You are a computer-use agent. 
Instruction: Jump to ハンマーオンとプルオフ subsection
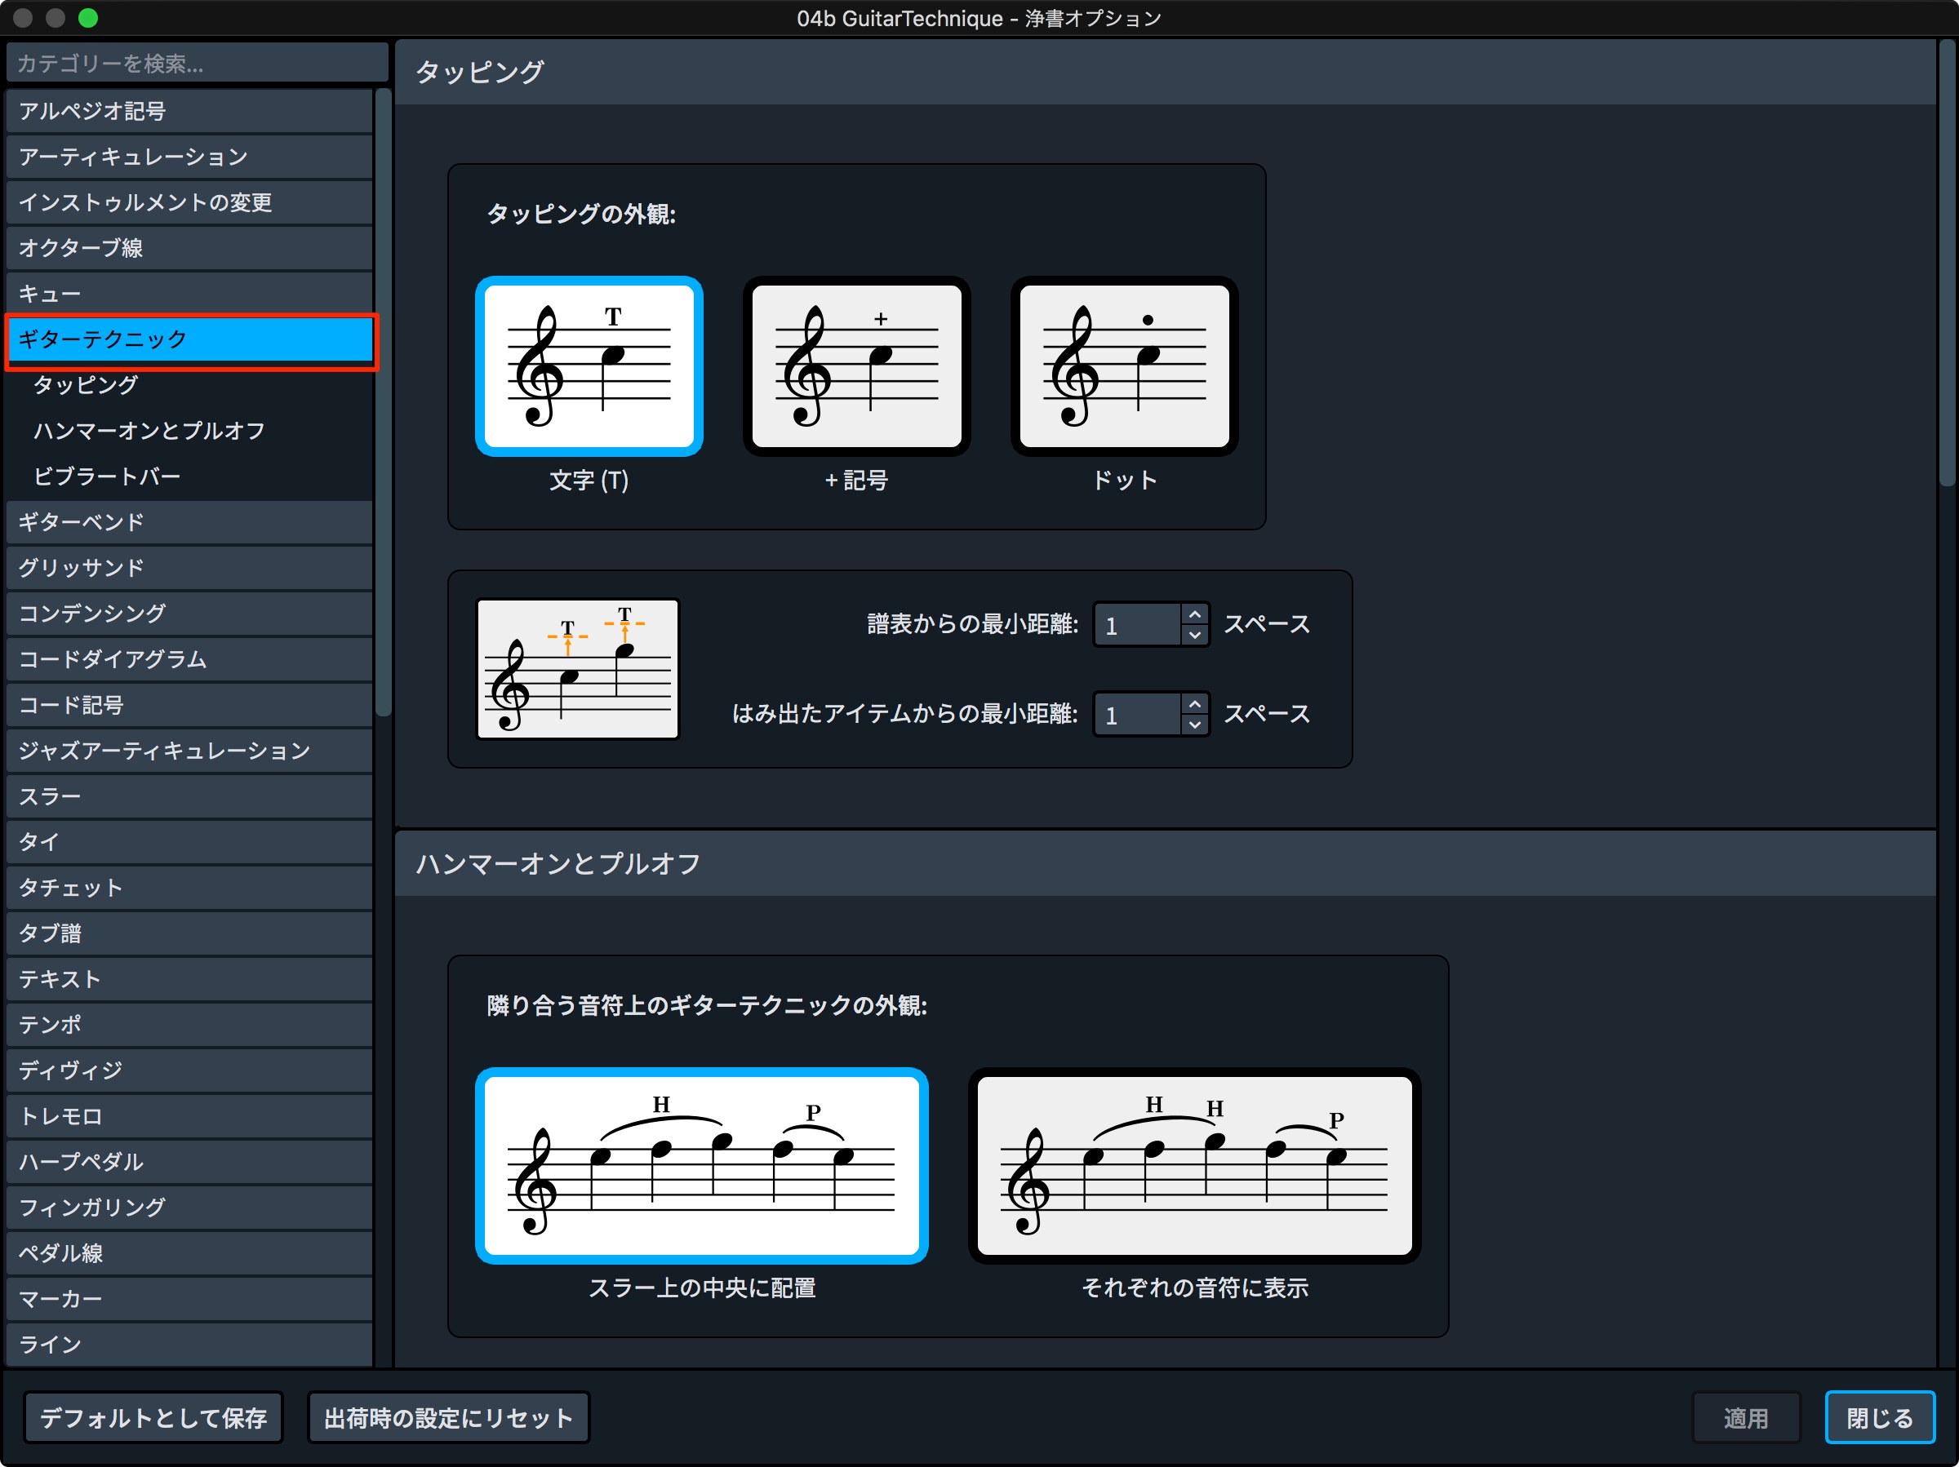pyautogui.click(x=149, y=431)
